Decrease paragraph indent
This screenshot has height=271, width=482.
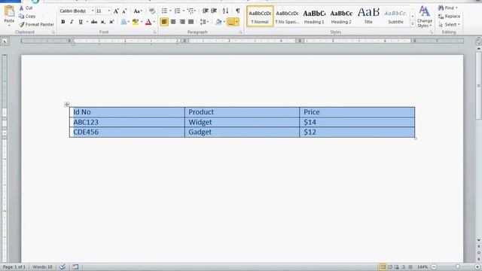[x=206, y=11]
